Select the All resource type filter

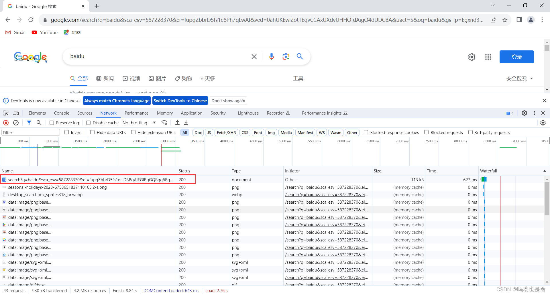[185, 133]
